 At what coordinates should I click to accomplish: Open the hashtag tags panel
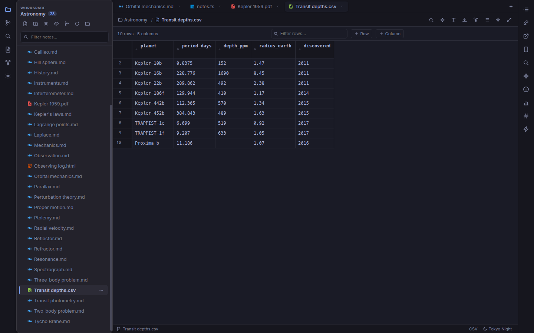(x=526, y=116)
